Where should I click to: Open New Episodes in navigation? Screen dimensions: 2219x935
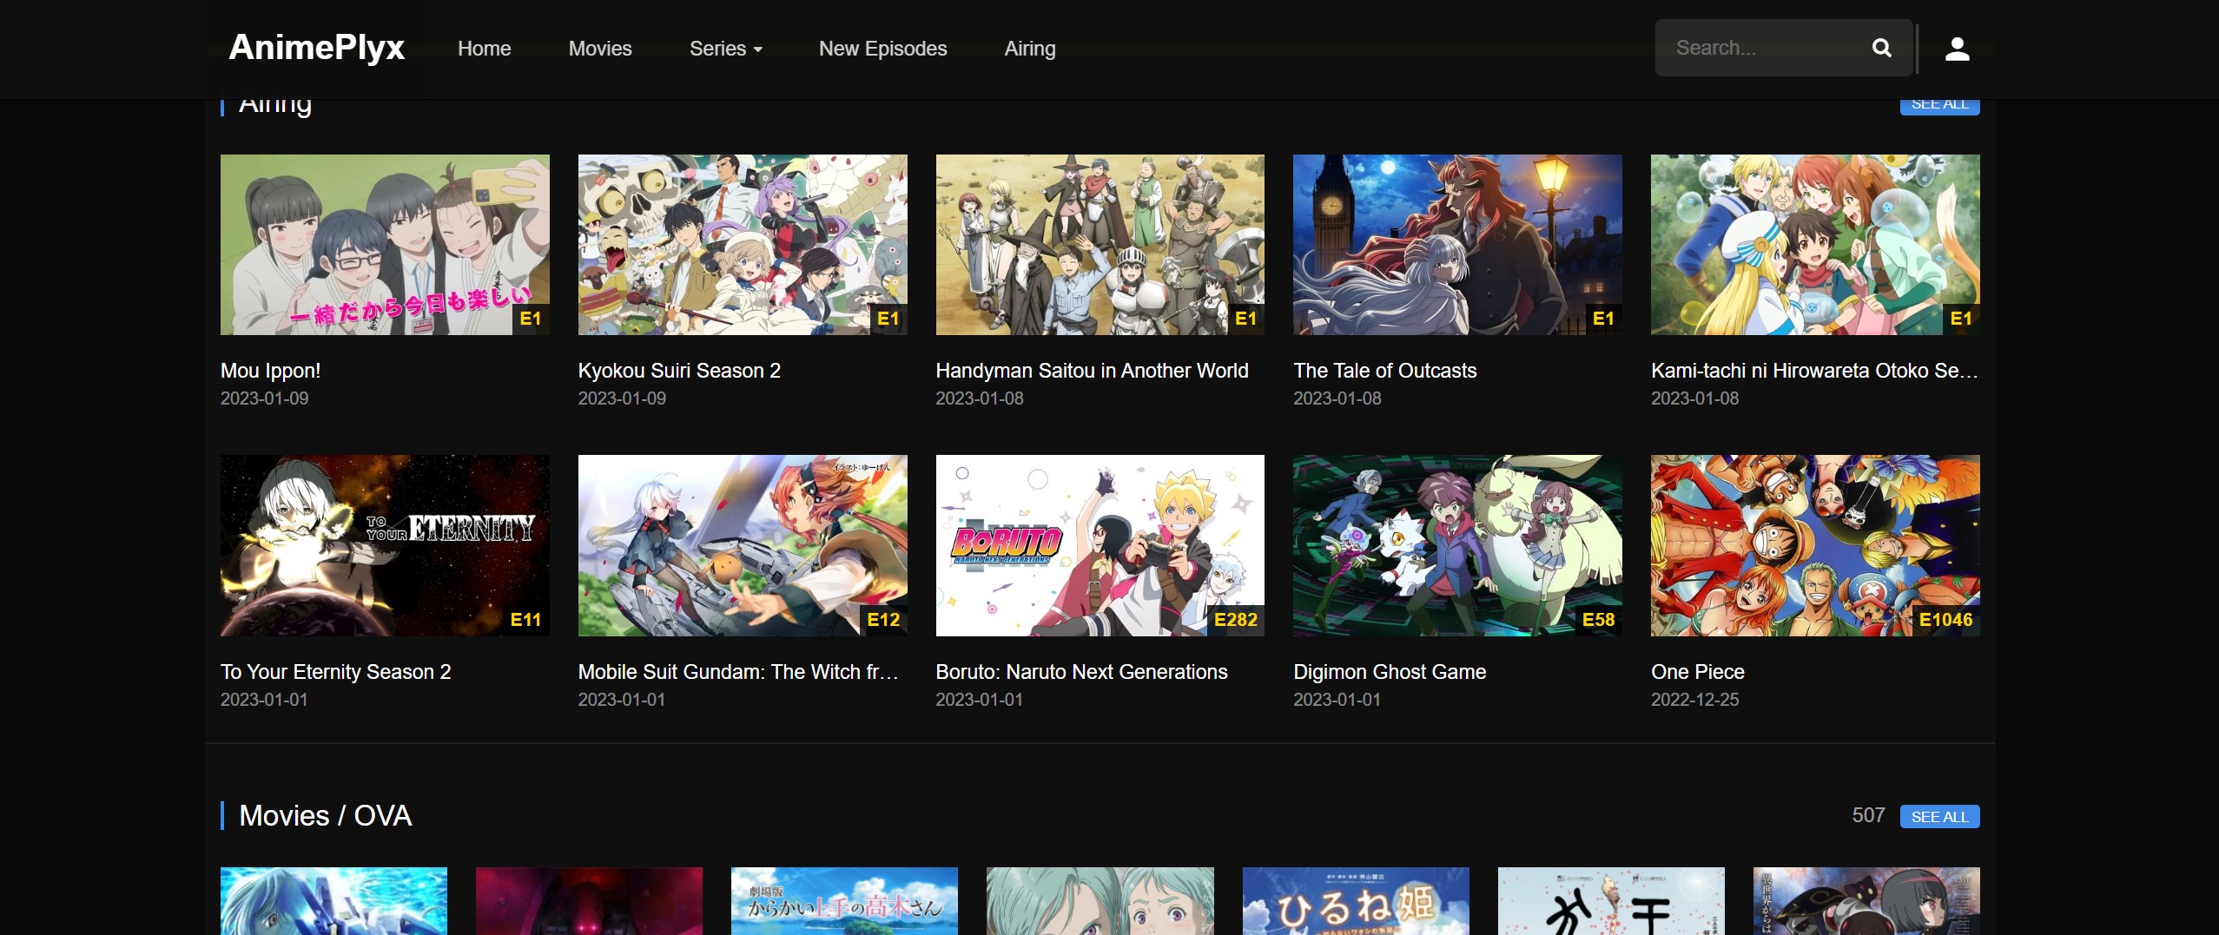coord(882,49)
